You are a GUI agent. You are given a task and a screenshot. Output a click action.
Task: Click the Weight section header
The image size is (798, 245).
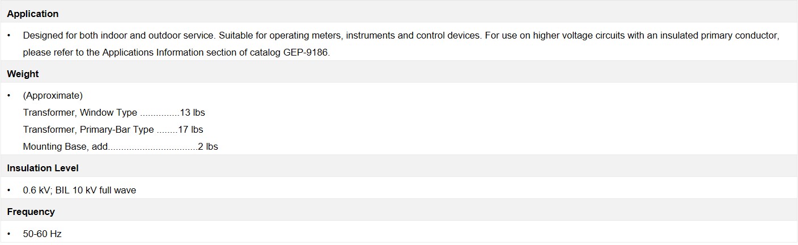click(x=23, y=74)
